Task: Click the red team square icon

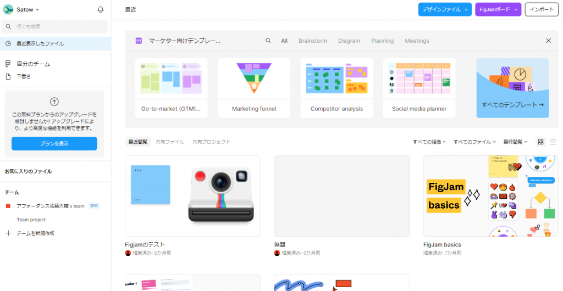Action: [x=8, y=206]
